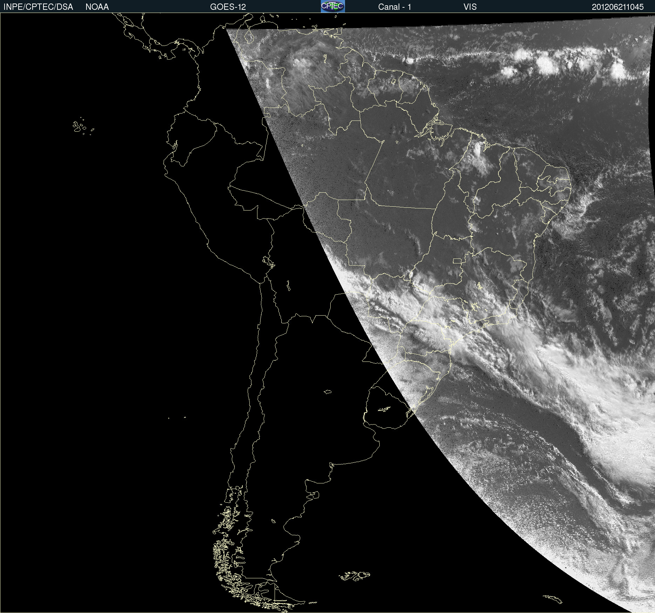Screen dimensions: 655x613
Task: Click the Canal - 1 channel label
Action: pos(394,7)
